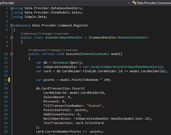Click CardIsInOperationForDayOfWeekHandler on line 13
Screen dimensions: 171x135
pyautogui.click(x=124, y=67)
